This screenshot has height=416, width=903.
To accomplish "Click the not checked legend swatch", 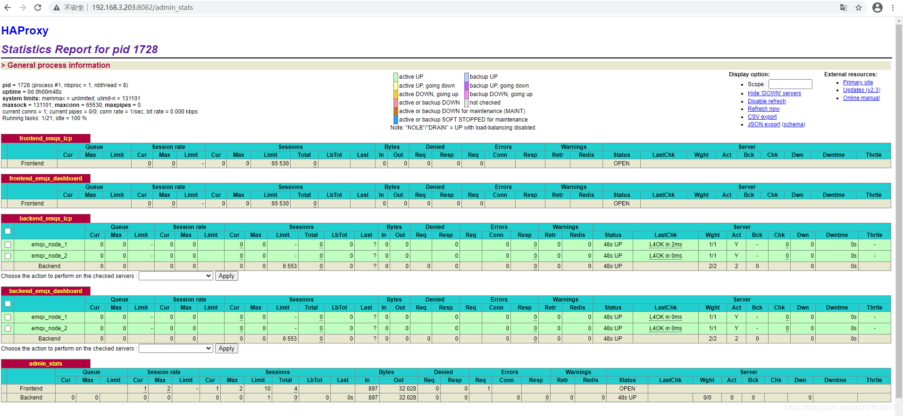I will 467,103.
